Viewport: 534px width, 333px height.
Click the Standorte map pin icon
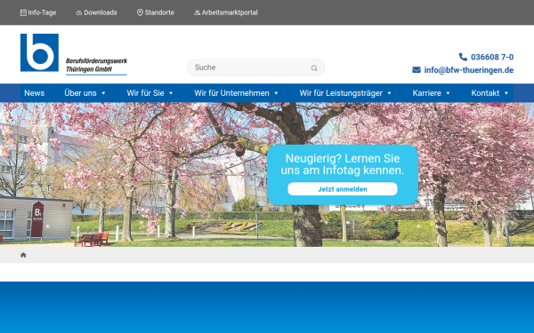coord(140,12)
